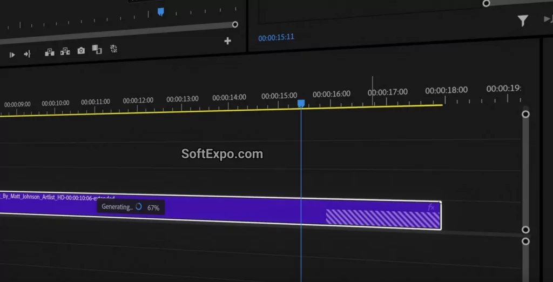553x282 pixels.
Task: Click the Lift icon in the monitor
Action: tap(49, 52)
